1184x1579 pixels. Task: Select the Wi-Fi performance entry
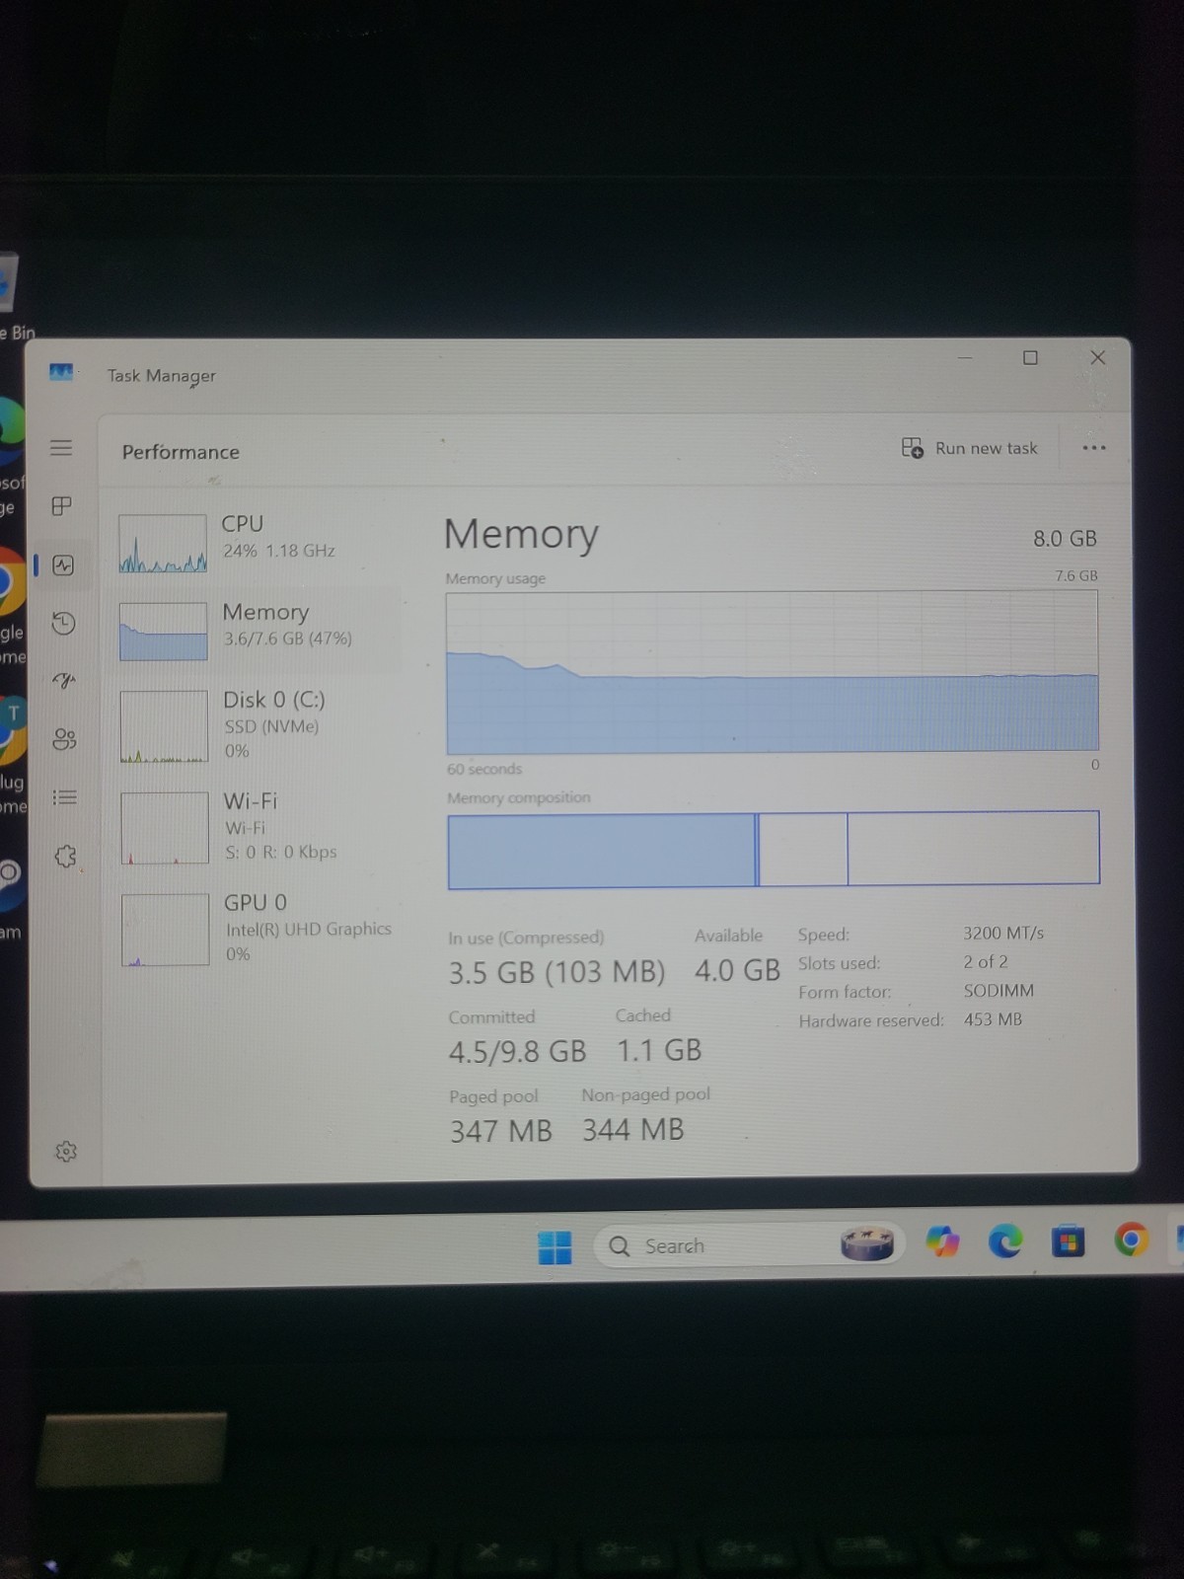tap(259, 827)
